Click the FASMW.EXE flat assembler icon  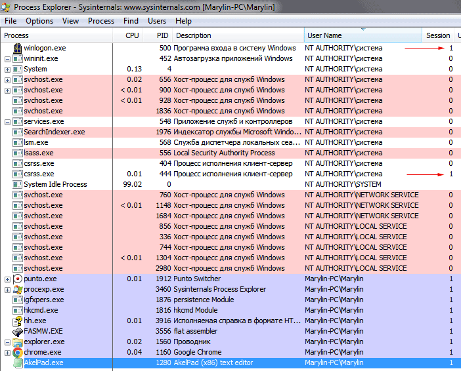(18, 331)
